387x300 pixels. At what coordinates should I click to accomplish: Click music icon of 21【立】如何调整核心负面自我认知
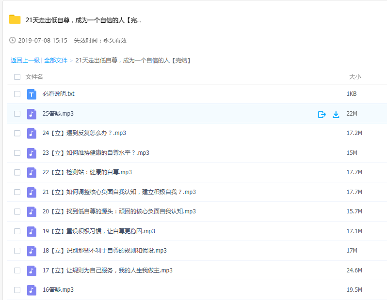click(x=32, y=192)
